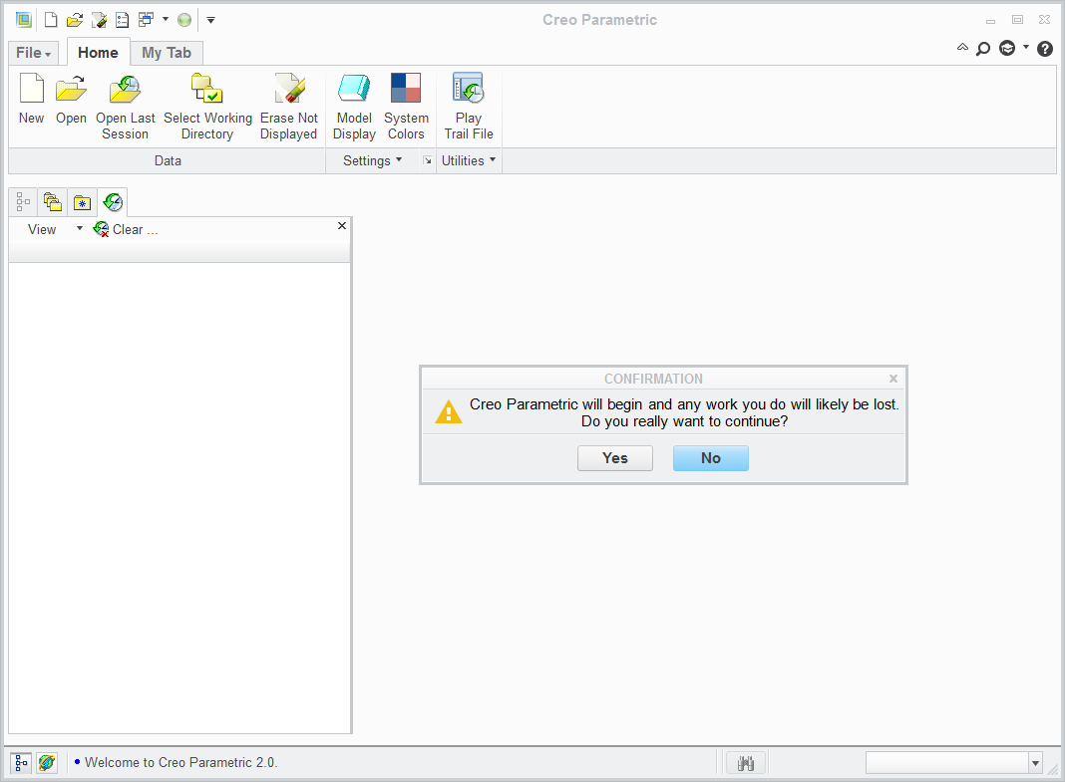This screenshot has height=782, width=1065.
Task: Open System Colors settings
Action: point(406,108)
